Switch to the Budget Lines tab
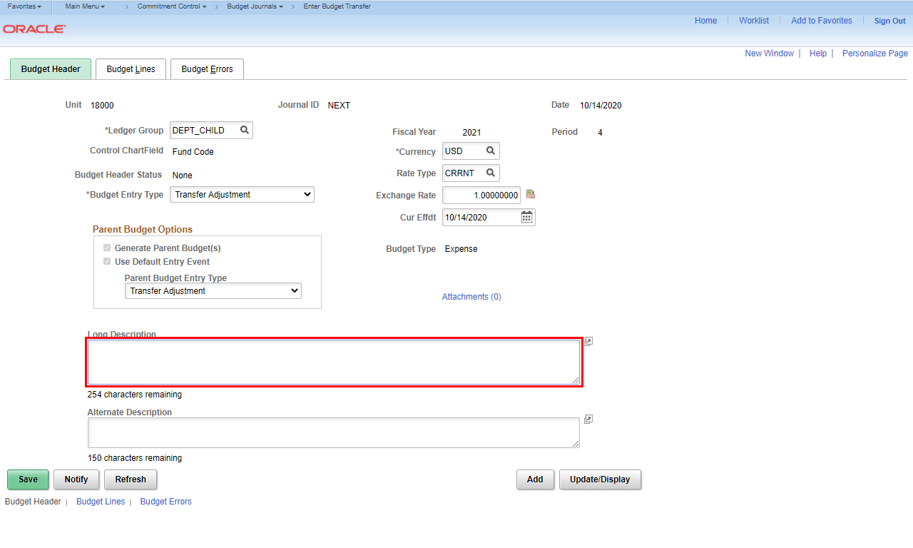Screen dimensions: 913x548 tap(131, 69)
